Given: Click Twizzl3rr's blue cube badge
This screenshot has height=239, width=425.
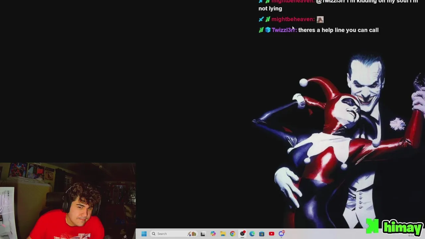Looking at the screenshot, I should pyautogui.click(x=268, y=30).
